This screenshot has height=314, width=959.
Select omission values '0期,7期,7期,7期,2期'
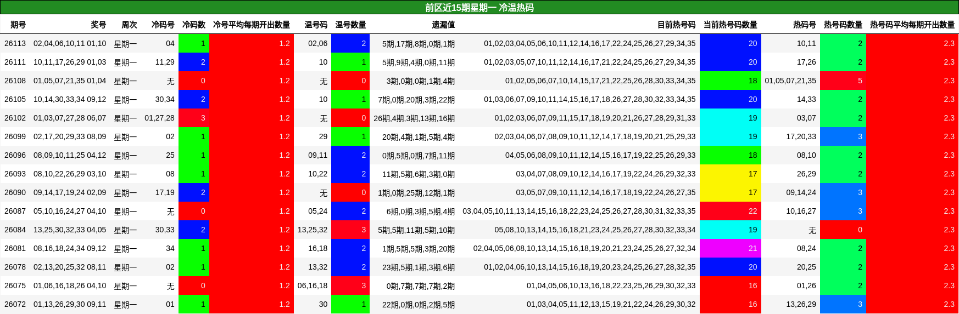pyautogui.click(x=421, y=286)
